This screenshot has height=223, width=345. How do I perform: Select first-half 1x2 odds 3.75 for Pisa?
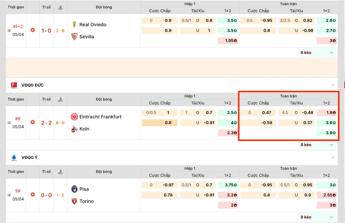pos(228,185)
